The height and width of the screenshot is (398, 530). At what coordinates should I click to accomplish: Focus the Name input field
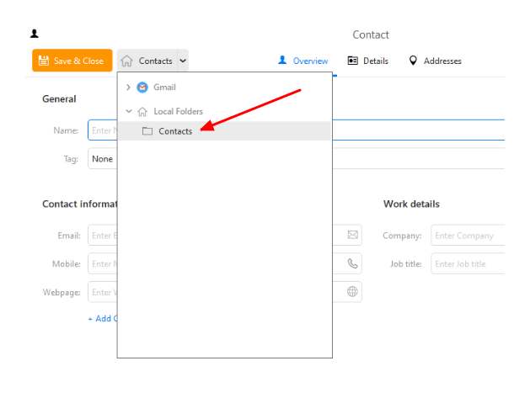pyautogui.click(x=296, y=130)
